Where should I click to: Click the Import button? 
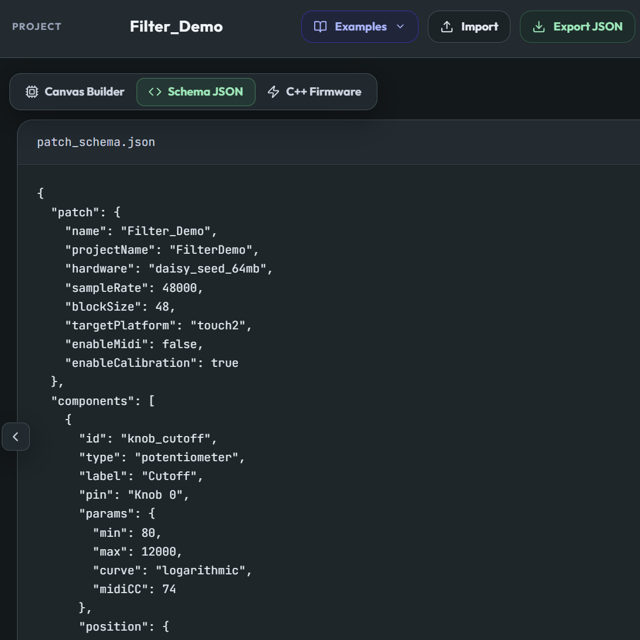pos(469,26)
